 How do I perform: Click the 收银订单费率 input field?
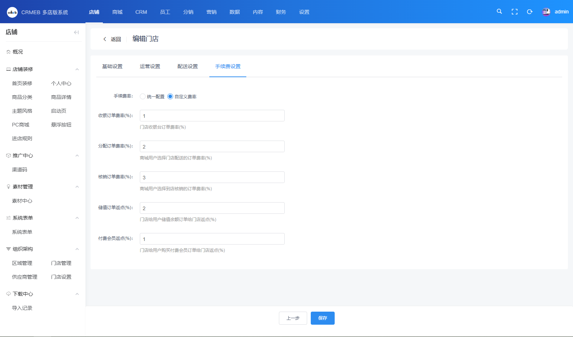pos(212,116)
